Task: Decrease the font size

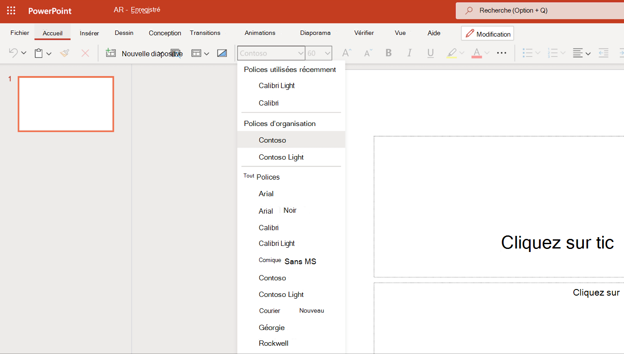Action: [x=368, y=53]
